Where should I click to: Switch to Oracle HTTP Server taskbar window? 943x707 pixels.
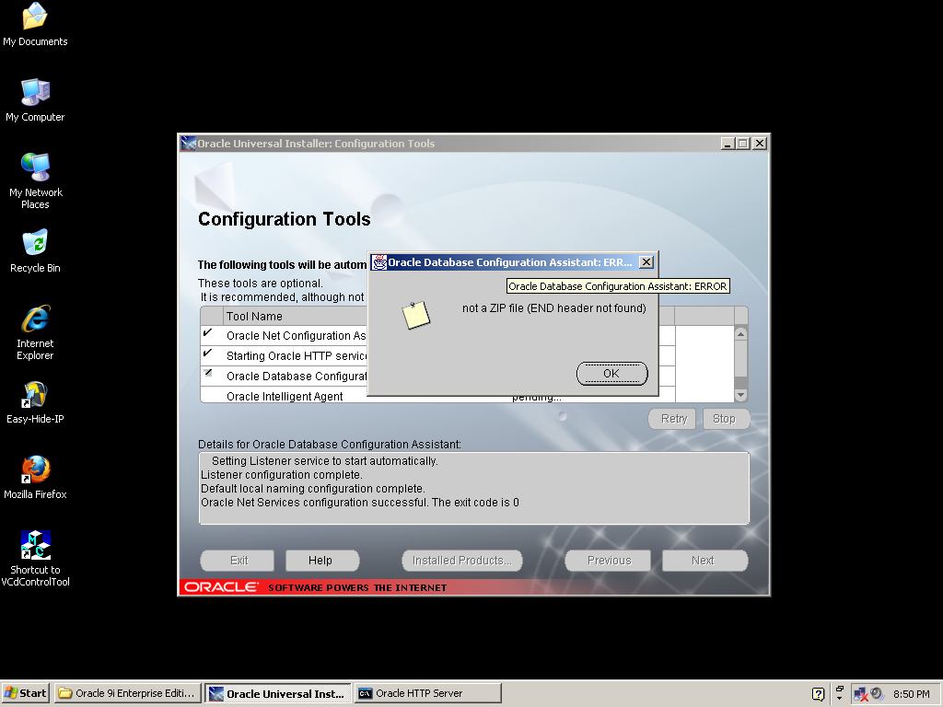427,693
